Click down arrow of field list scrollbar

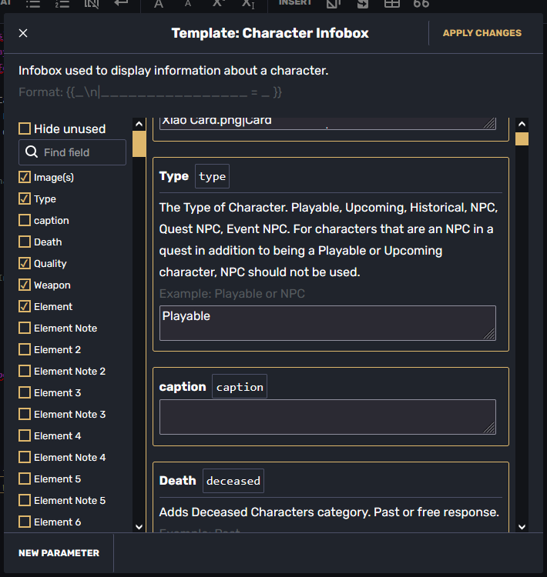pyautogui.click(x=139, y=526)
